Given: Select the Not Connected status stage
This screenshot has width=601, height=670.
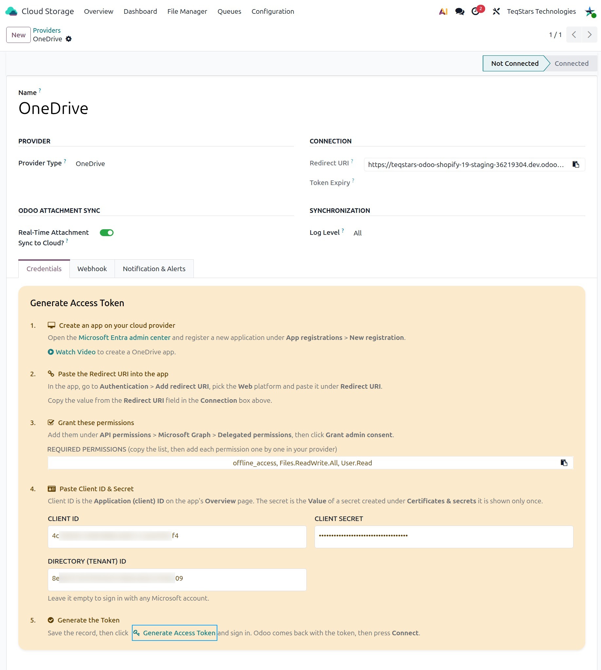Looking at the screenshot, I should click(x=515, y=64).
